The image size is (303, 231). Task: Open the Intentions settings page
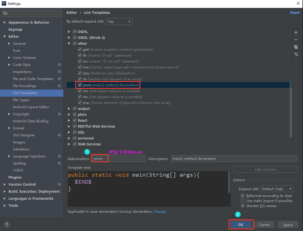21,149
